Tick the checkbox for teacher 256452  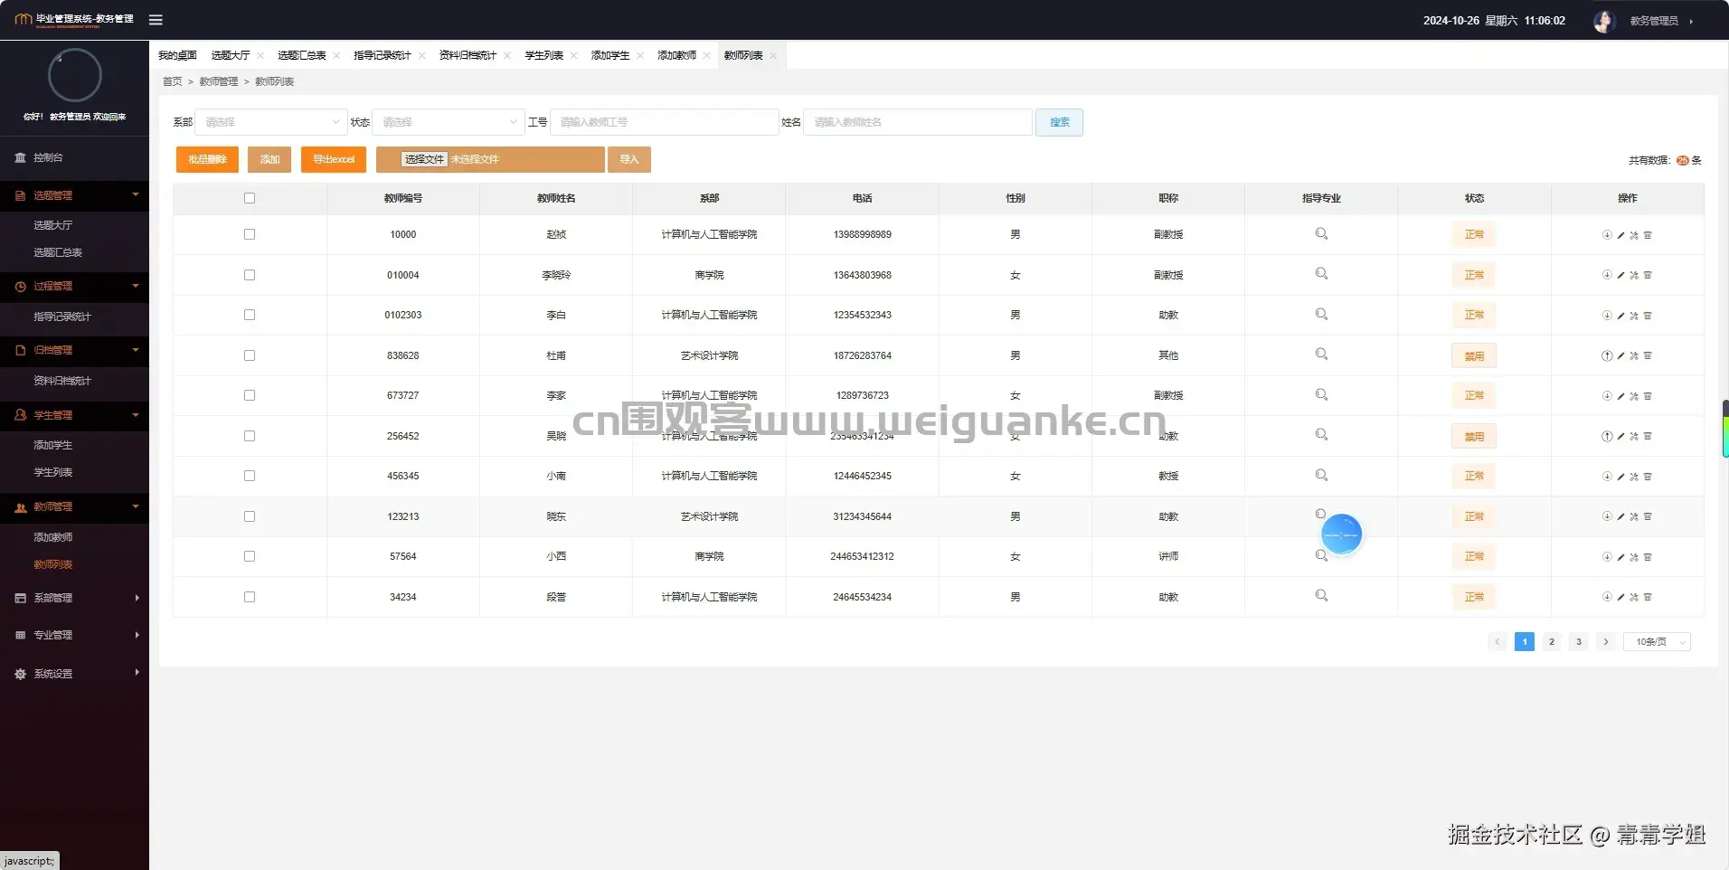click(x=250, y=436)
